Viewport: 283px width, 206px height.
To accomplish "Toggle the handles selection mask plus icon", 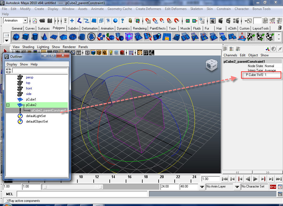I will click(72, 21).
